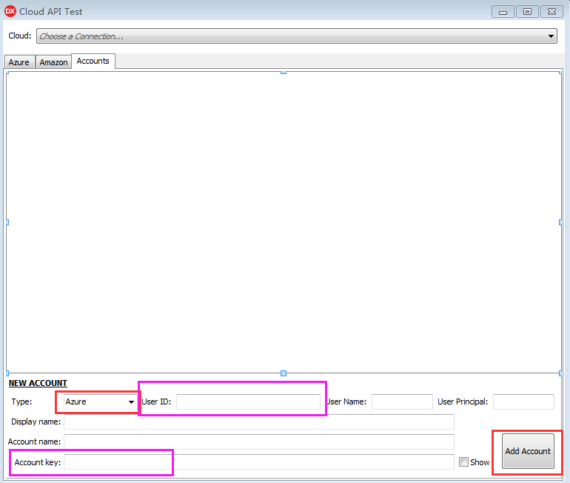Select the Accounts tab
The height and width of the screenshot is (483, 570).
[x=93, y=61]
